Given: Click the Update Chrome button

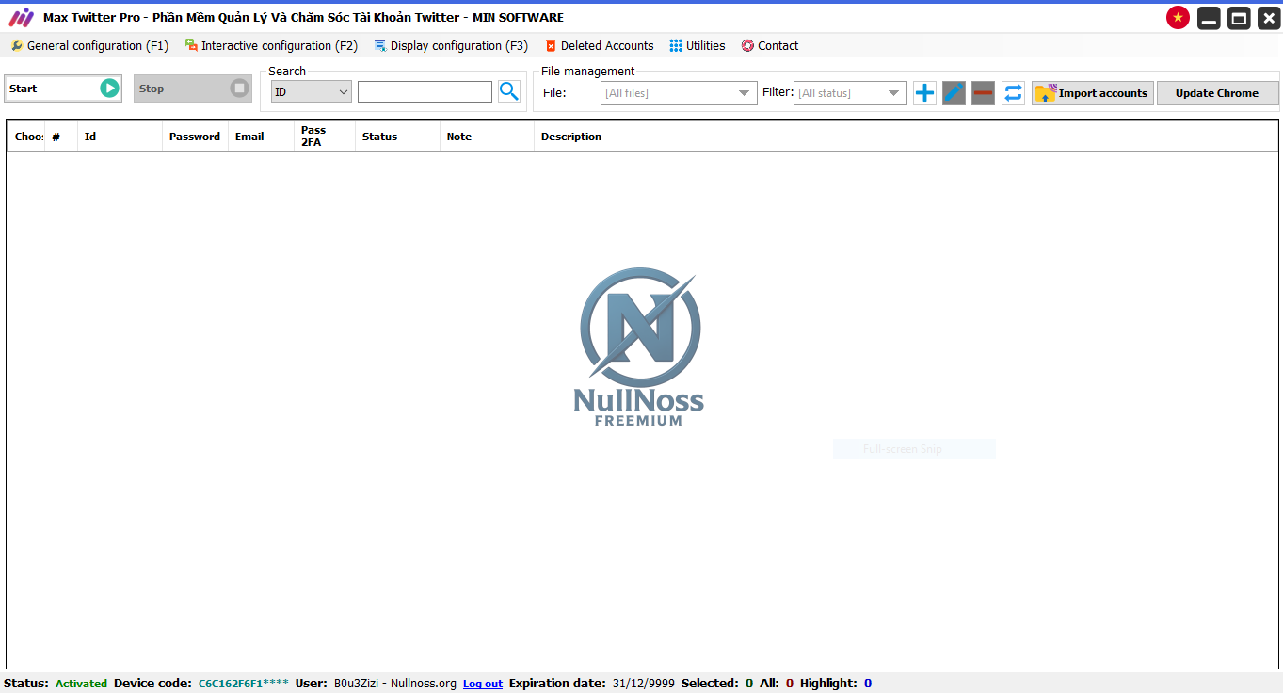Looking at the screenshot, I should point(1217,92).
